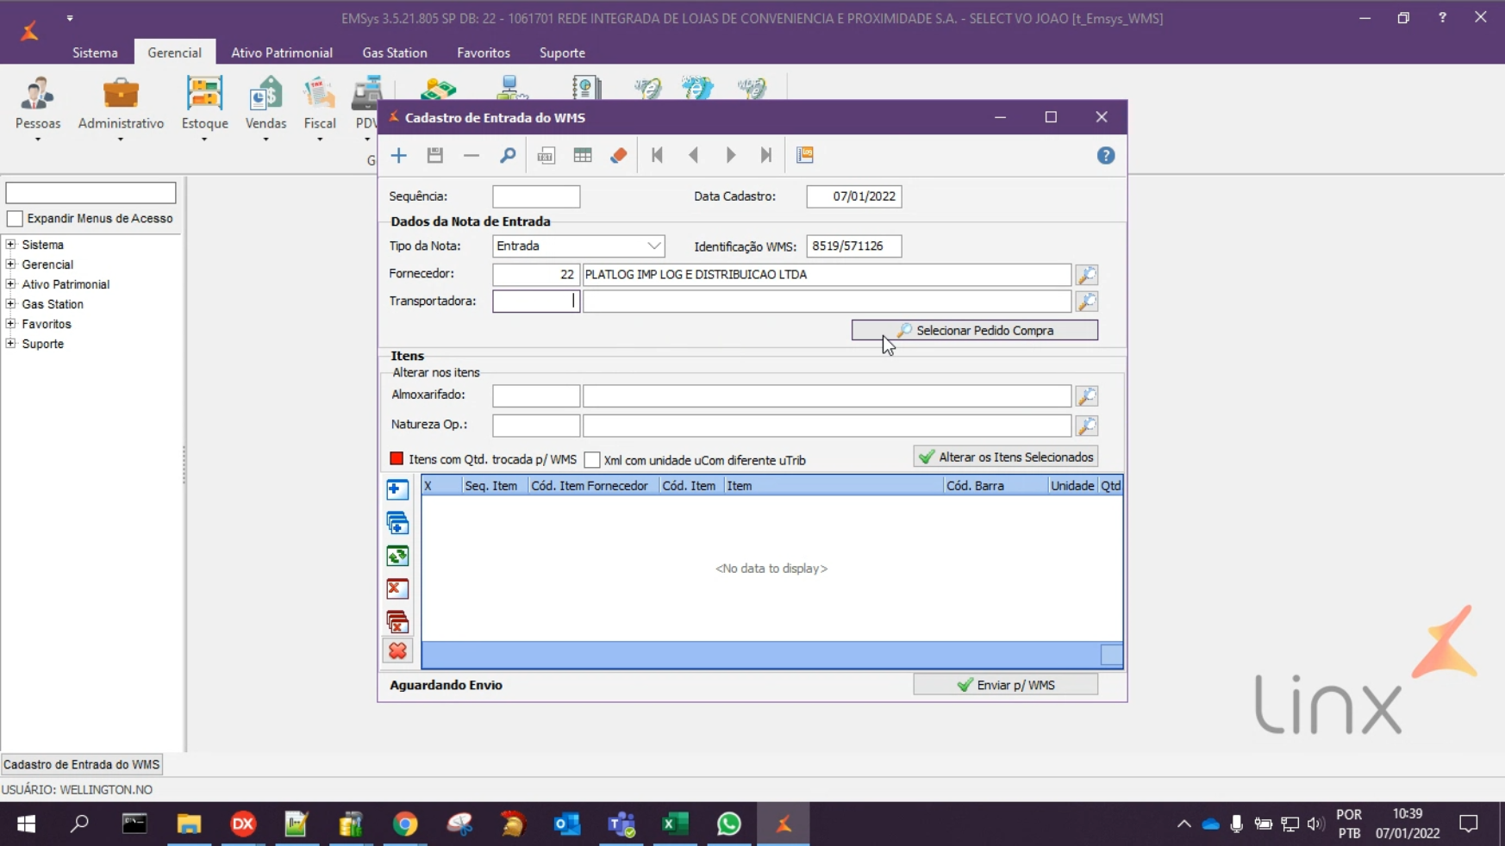Viewport: 1505px width, 846px height.
Task: Click the add item icon beside grid
Action: pyautogui.click(x=397, y=489)
